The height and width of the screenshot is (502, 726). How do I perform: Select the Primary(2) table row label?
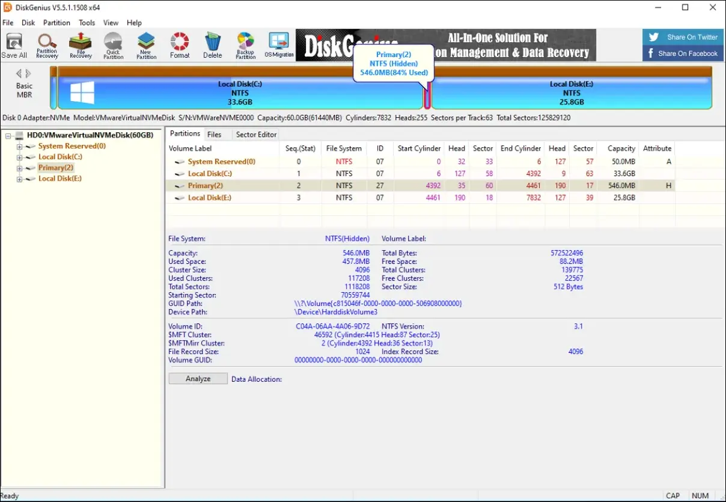point(205,186)
